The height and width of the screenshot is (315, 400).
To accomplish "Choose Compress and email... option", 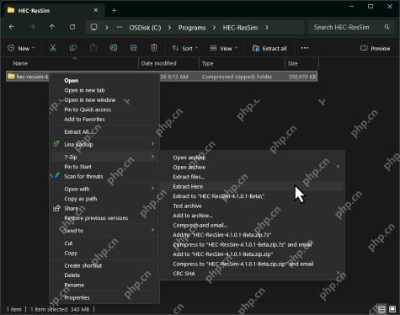I will [200, 225].
